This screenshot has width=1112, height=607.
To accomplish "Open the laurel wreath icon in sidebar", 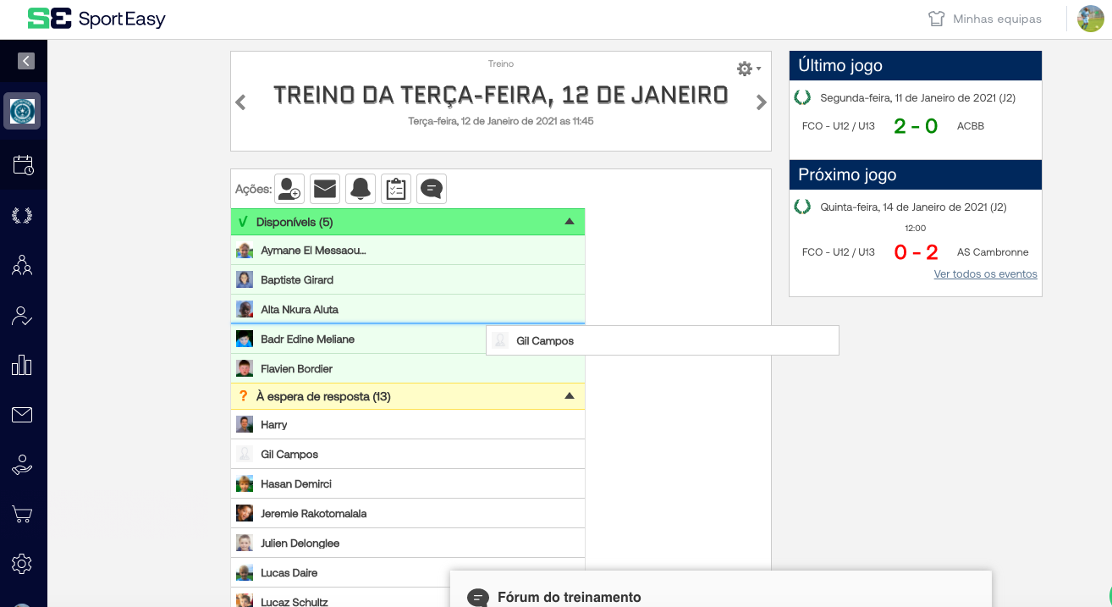I will [22, 215].
